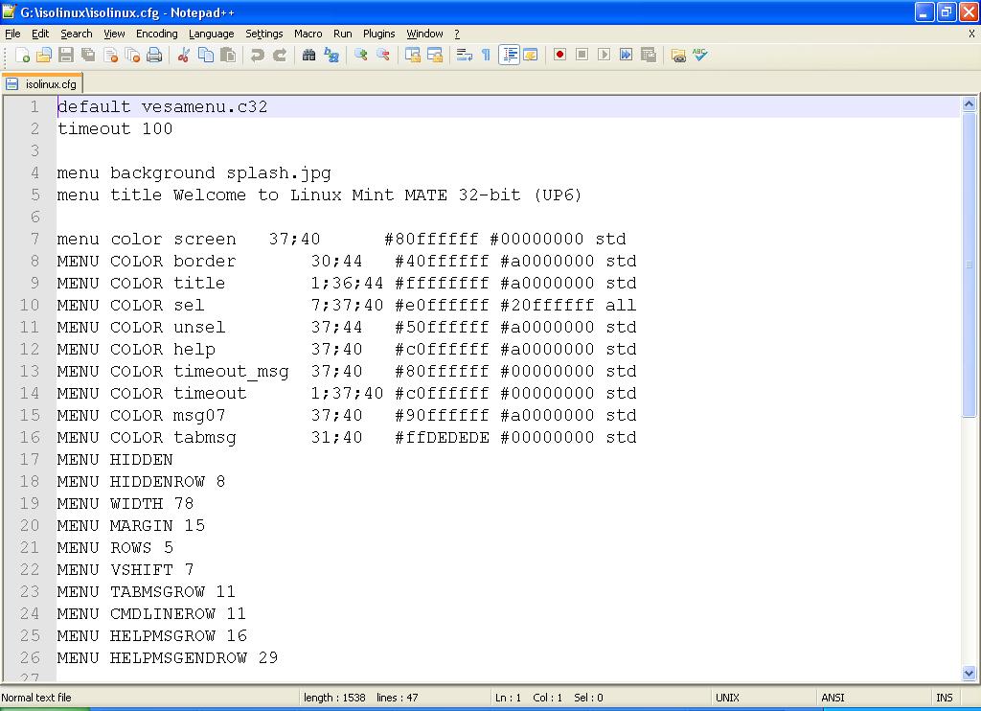The image size is (981, 711).
Task: Open a file using the folder icon
Action: (x=43, y=56)
